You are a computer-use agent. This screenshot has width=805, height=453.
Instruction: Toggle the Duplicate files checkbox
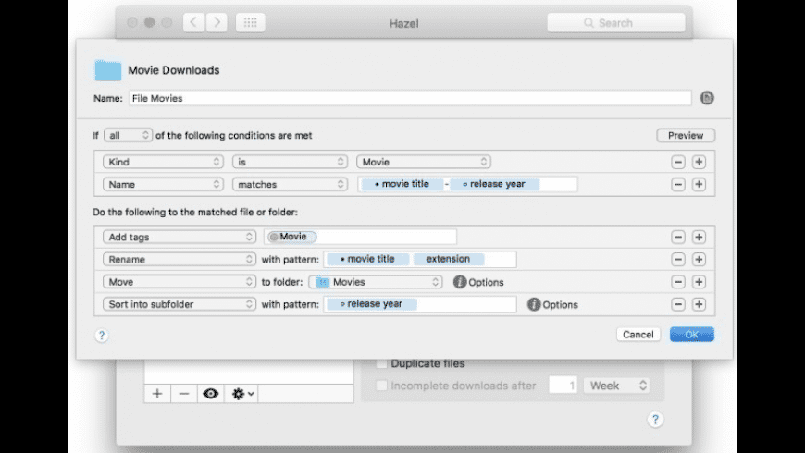coord(381,363)
